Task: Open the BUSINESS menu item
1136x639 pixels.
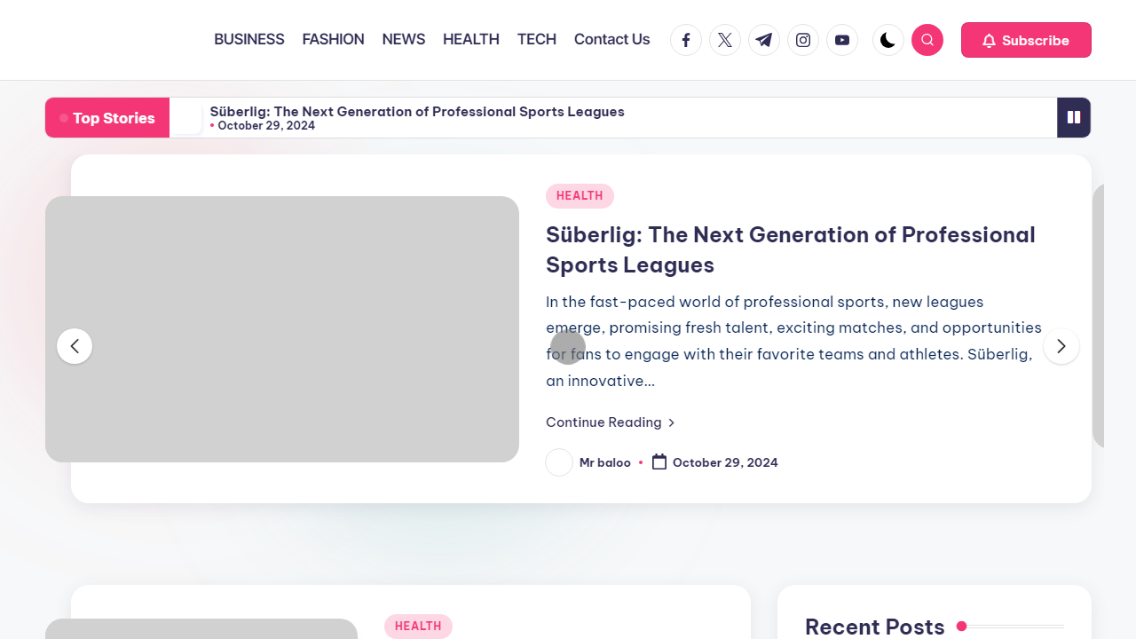Action: click(249, 39)
